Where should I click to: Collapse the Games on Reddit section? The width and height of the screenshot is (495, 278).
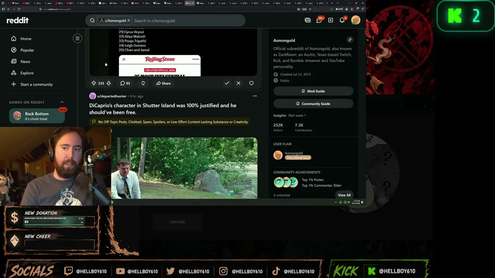62,102
